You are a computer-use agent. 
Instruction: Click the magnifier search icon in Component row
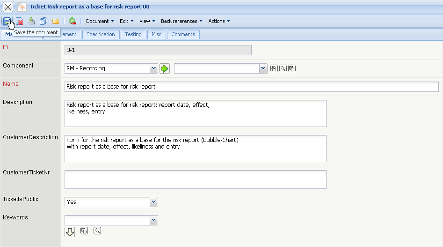tap(283, 69)
